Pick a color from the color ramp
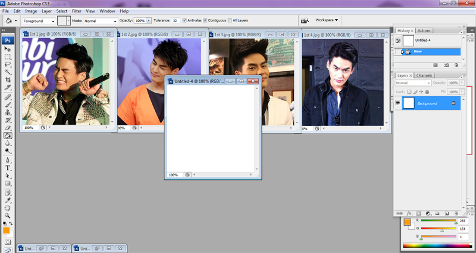Screen dimensions: 476x253 tap(437, 246)
